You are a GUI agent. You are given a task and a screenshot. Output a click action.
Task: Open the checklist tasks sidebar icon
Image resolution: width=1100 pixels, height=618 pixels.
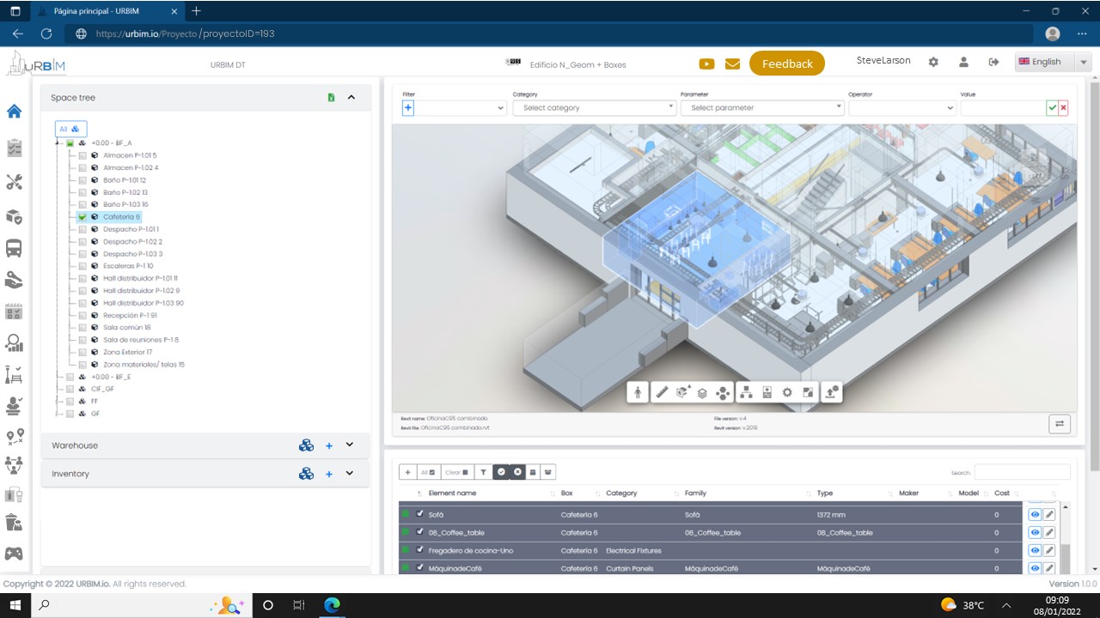(x=14, y=148)
